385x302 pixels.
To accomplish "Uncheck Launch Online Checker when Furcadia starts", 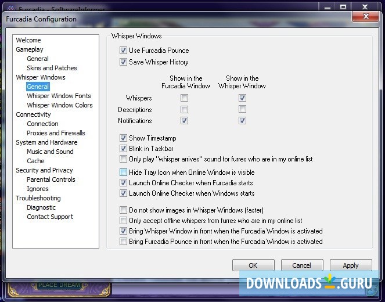I will [x=123, y=183].
